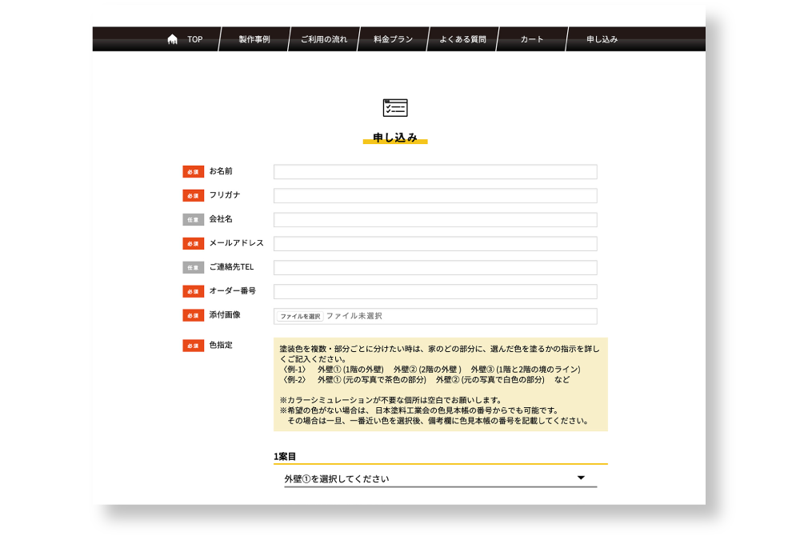Focus the お名前 input field
This screenshot has width=800, height=540.
pos(435,172)
